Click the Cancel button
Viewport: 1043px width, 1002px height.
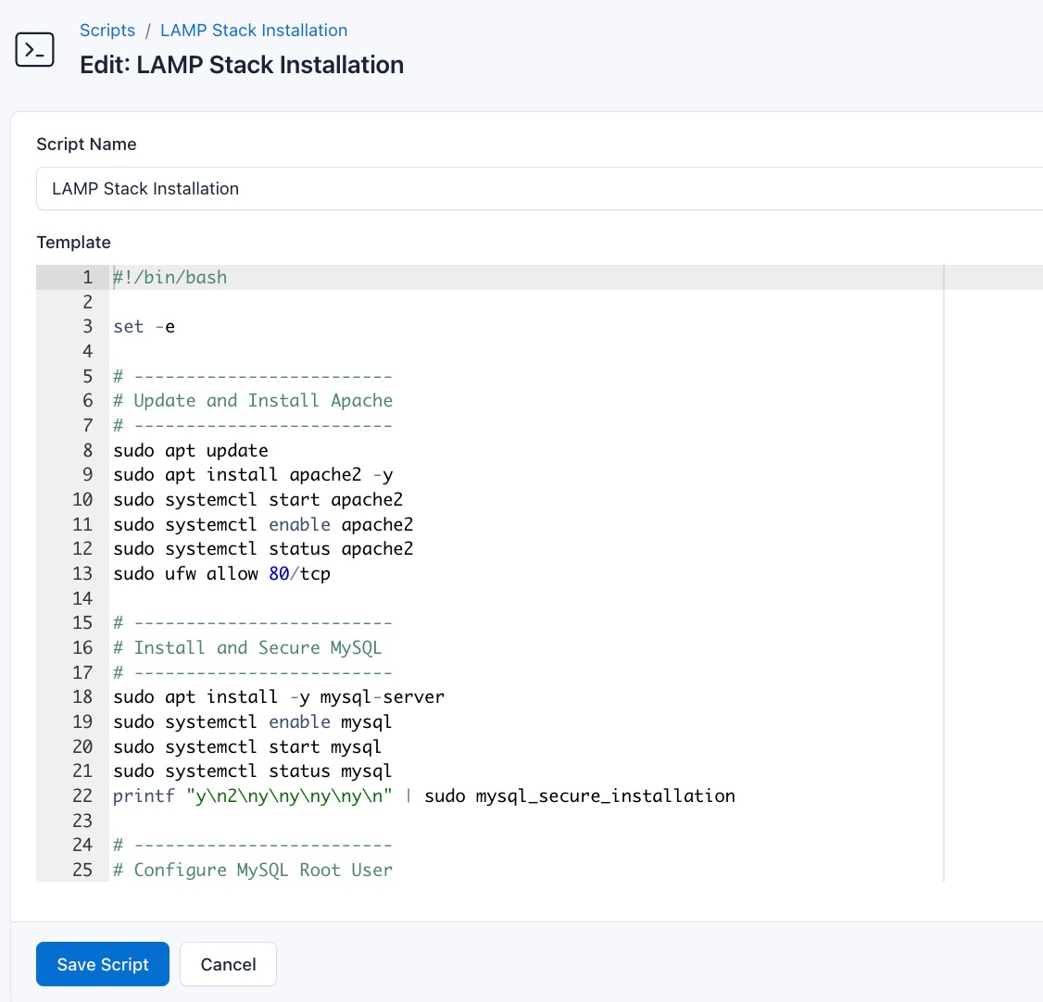[x=228, y=963]
